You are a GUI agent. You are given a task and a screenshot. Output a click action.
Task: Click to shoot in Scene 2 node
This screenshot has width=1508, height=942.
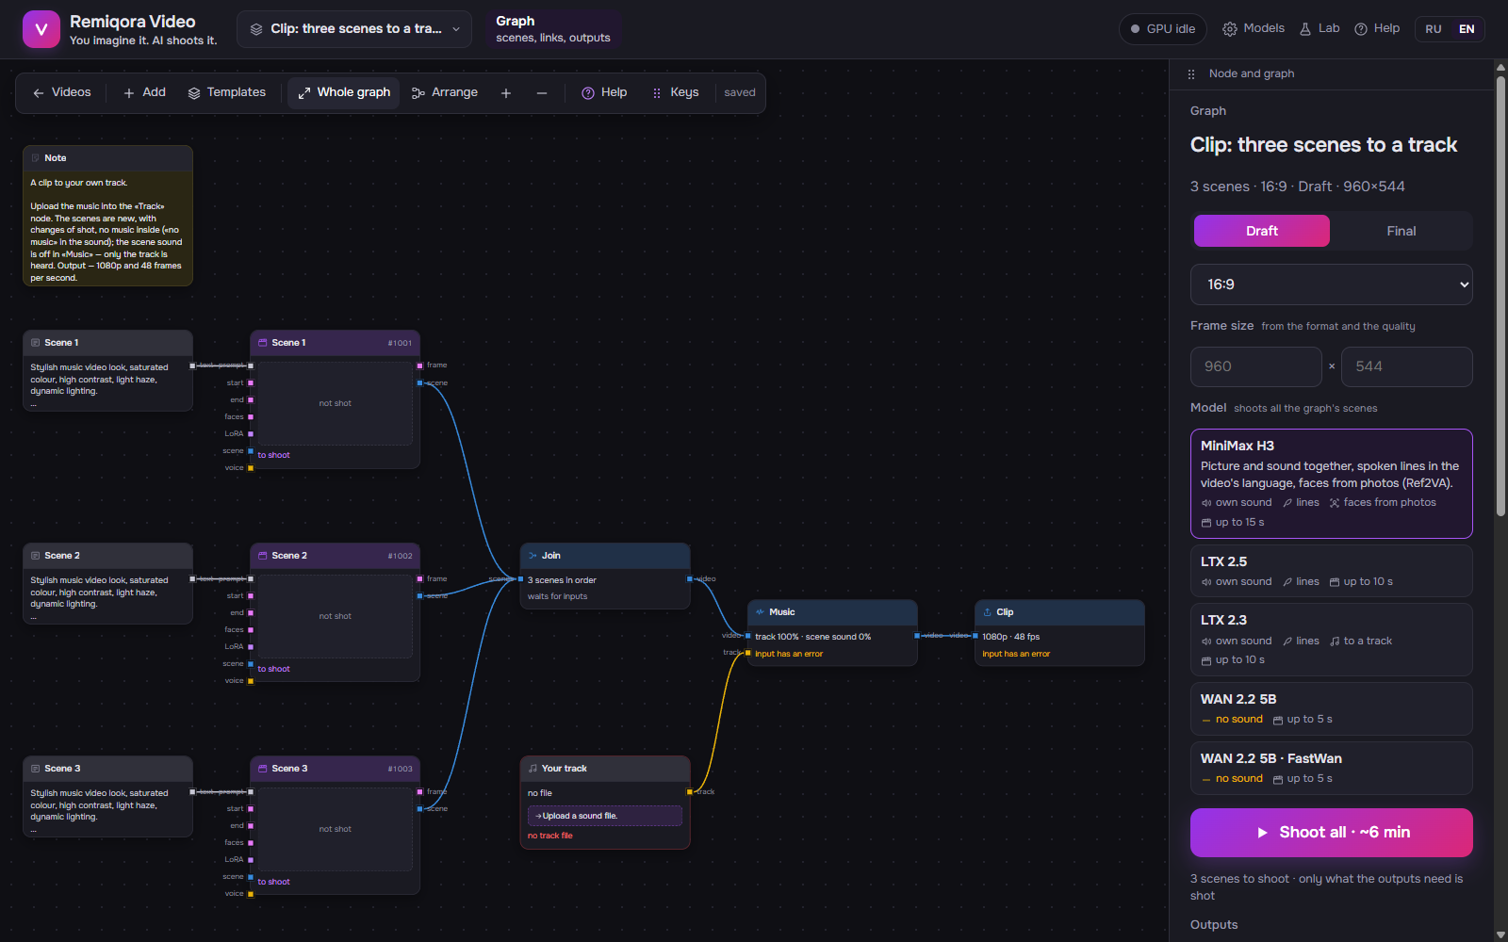tap(274, 669)
